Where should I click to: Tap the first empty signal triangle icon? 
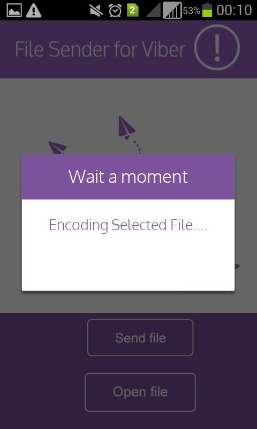click(x=153, y=11)
